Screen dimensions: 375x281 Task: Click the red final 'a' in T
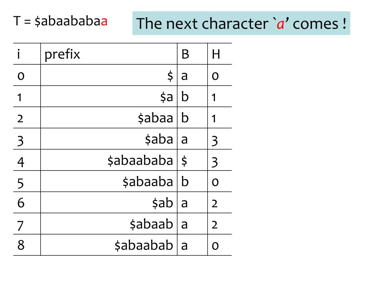(x=104, y=21)
